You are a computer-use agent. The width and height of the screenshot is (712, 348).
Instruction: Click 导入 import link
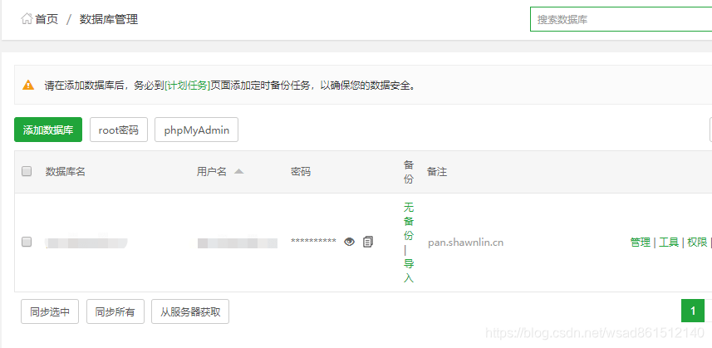(x=409, y=271)
